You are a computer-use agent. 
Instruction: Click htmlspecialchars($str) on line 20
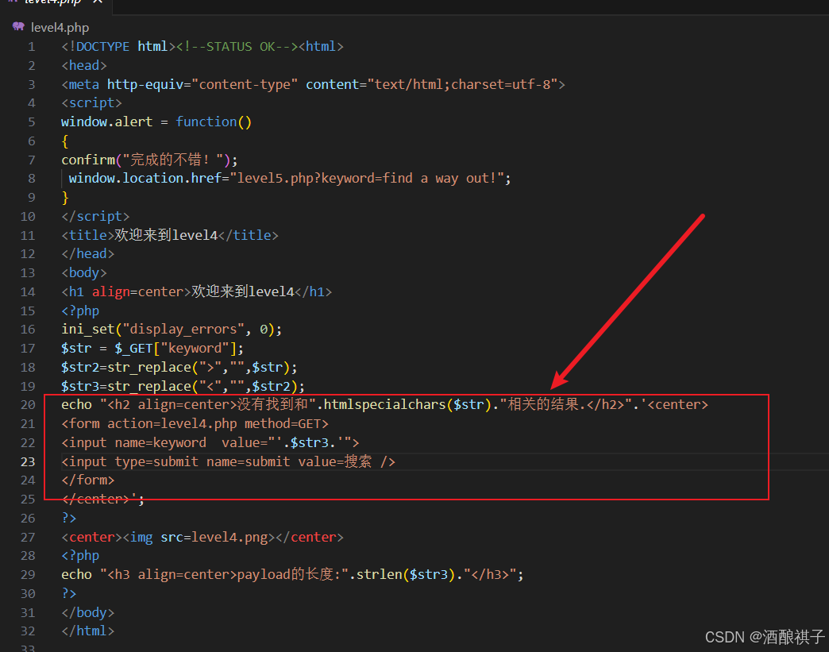pyautogui.click(x=407, y=405)
